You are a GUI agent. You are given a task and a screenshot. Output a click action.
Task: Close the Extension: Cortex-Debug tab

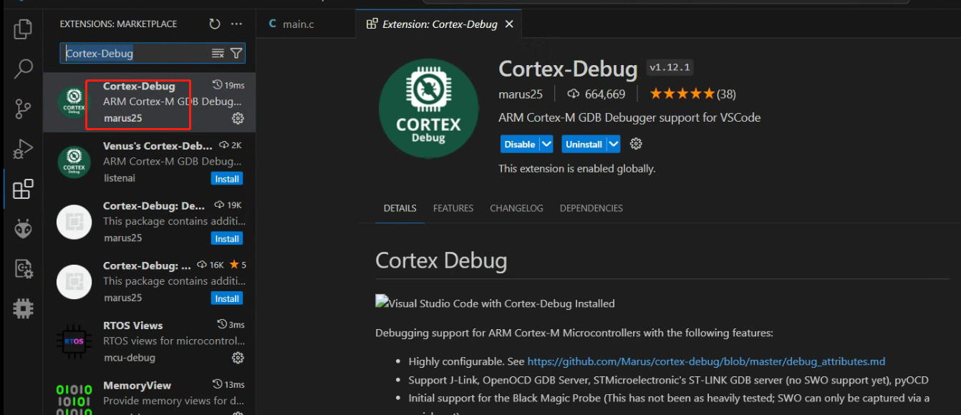click(x=509, y=24)
